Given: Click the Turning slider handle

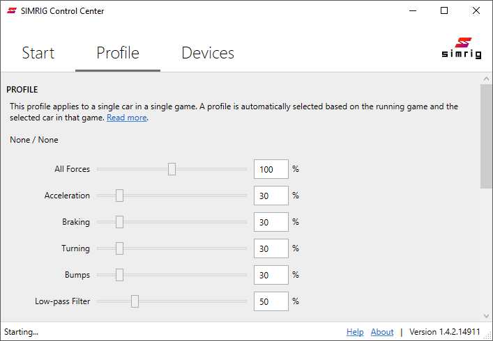Looking at the screenshot, I should tap(119, 248).
